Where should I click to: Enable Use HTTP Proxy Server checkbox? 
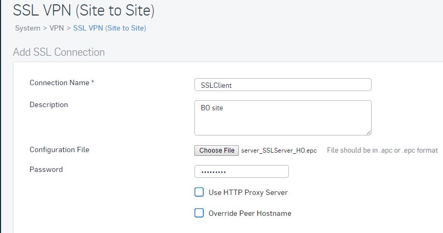(x=199, y=192)
